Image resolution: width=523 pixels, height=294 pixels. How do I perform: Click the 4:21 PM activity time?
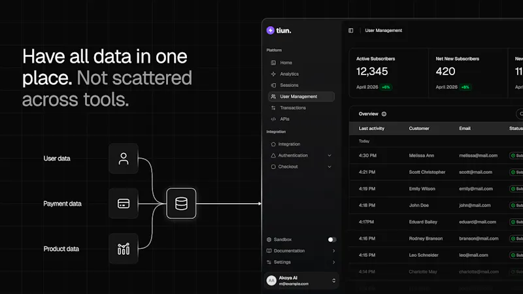[367, 172]
